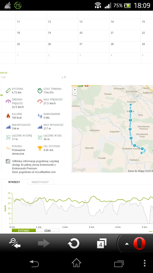
Task: Zoom in the map with the plus button
Action: tap(75, 90)
